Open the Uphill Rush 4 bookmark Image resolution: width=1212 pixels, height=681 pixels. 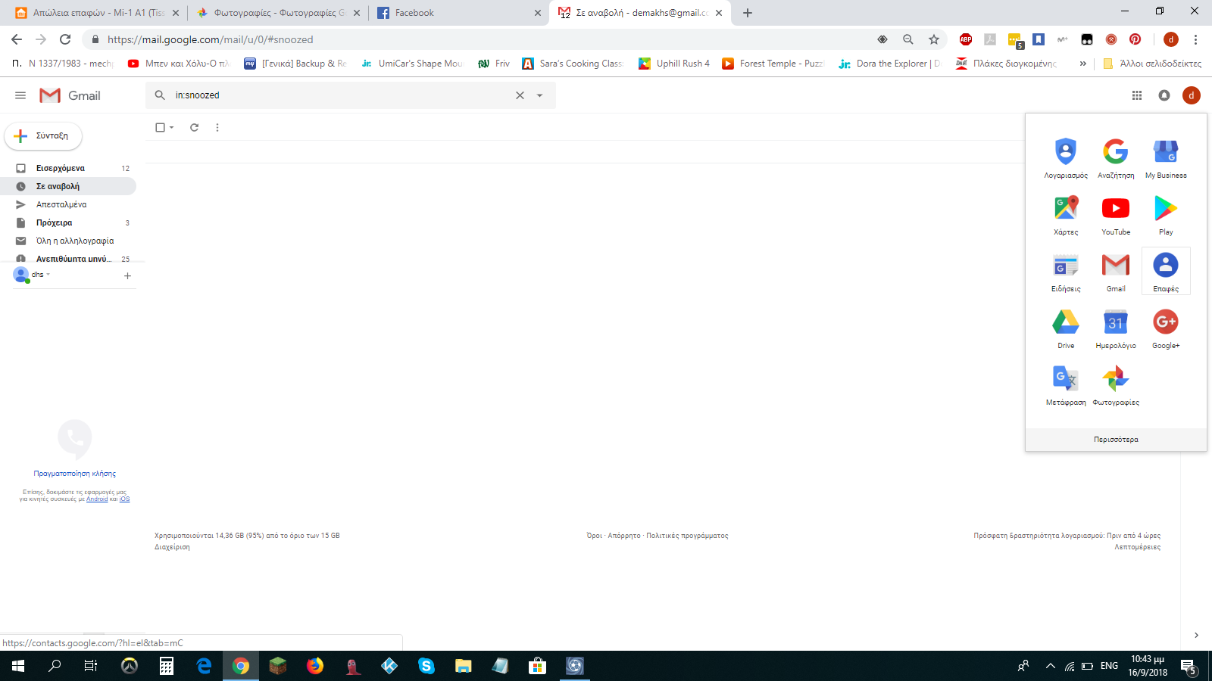(x=674, y=64)
